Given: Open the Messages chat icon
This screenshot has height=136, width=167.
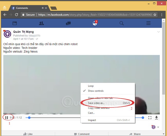Looking at the screenshot, I should (x=68, y=23).
